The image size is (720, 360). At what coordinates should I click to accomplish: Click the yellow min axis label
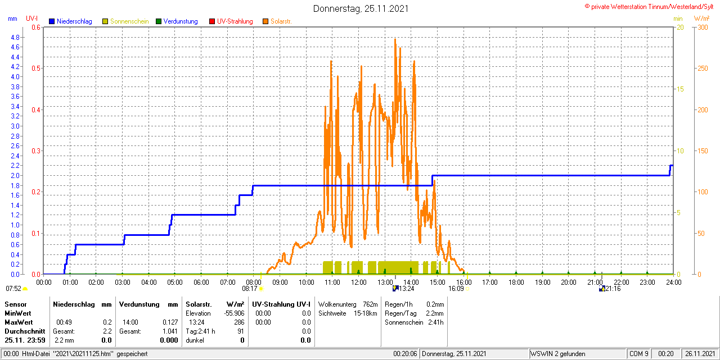678,19
